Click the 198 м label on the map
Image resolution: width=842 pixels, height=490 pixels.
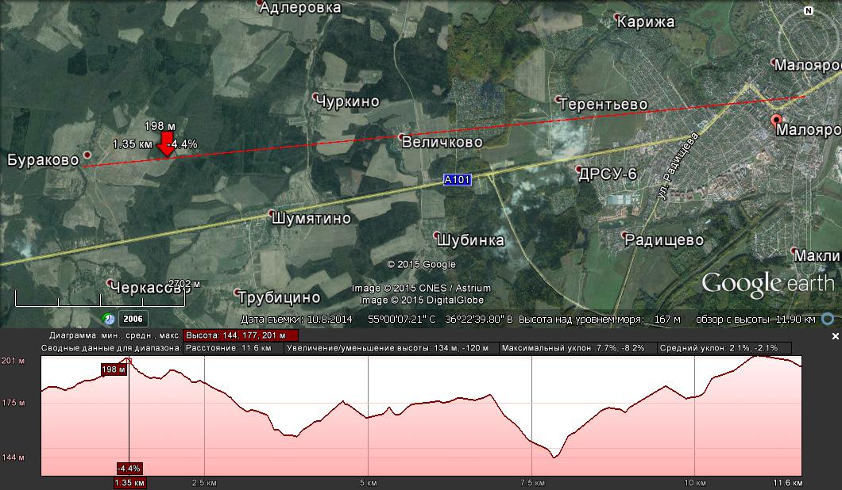(x=160, y=126)
